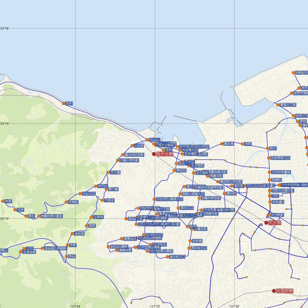Image resolution: width=308 pixels, height=308 pixels.
Task: Click the 季の坂入口 bus stop marker
Action: click(x=168, y=257)
